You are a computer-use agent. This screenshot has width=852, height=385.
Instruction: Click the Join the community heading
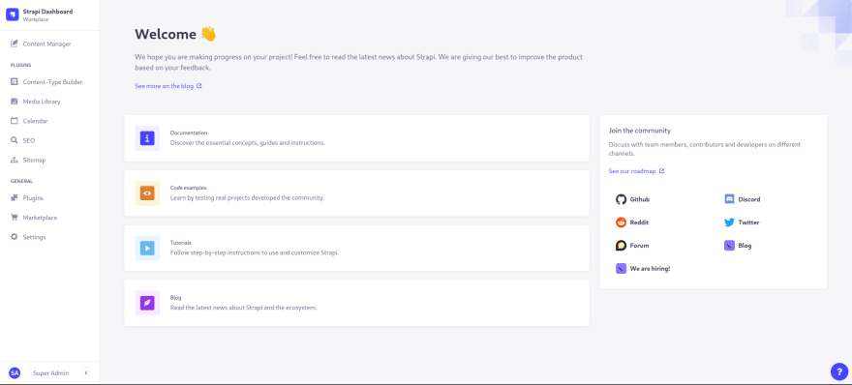coord(640,131)
